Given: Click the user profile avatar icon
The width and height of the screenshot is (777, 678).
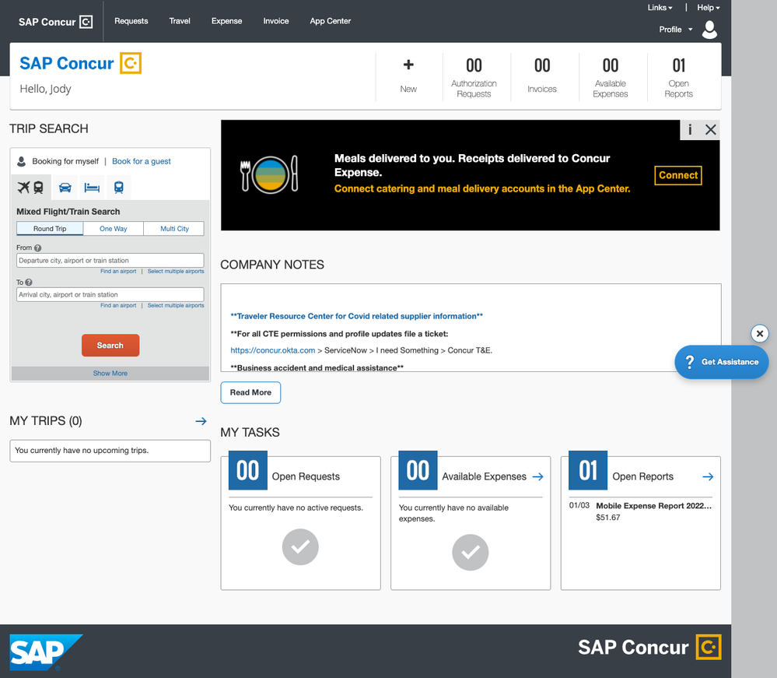Looking at the screenshot, I should coord(709,30).
